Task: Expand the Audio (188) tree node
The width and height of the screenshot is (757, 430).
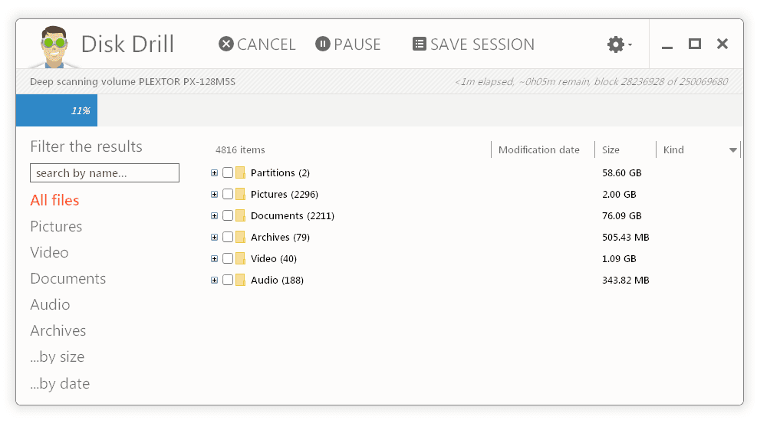Action: coord(214,280)
